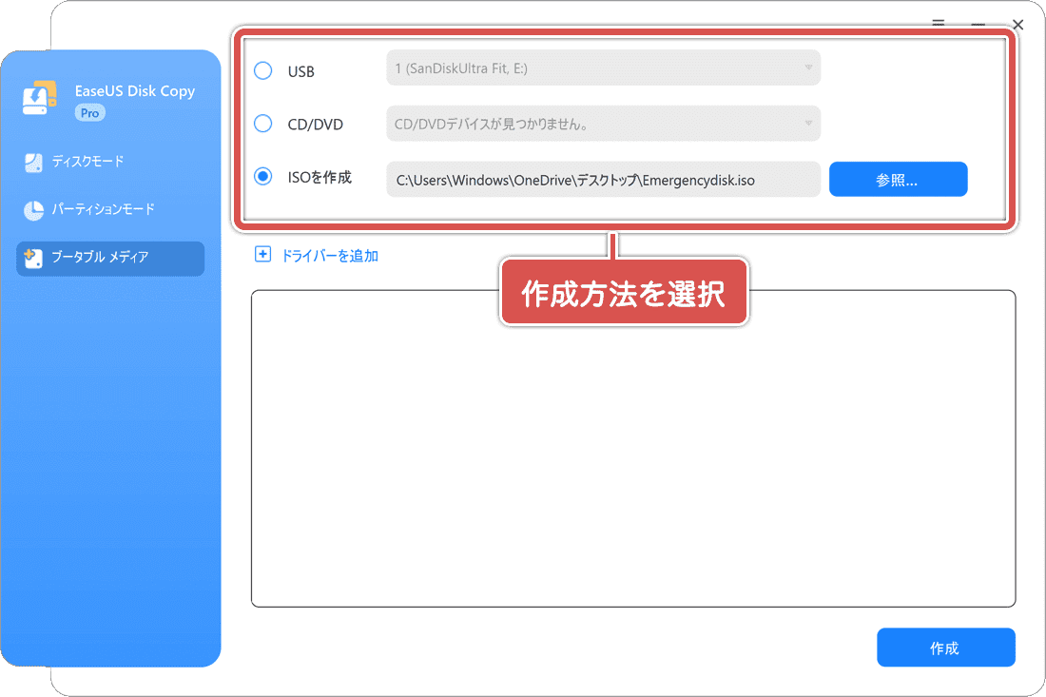Image resolution: width=1046 pixels, height=697 pixels.
Task: Click the 参照... browse button
Action: point(898,179)
